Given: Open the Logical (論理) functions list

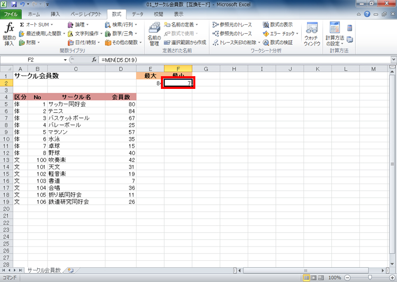Looking at the screenshot, I should tap(78, 24).
